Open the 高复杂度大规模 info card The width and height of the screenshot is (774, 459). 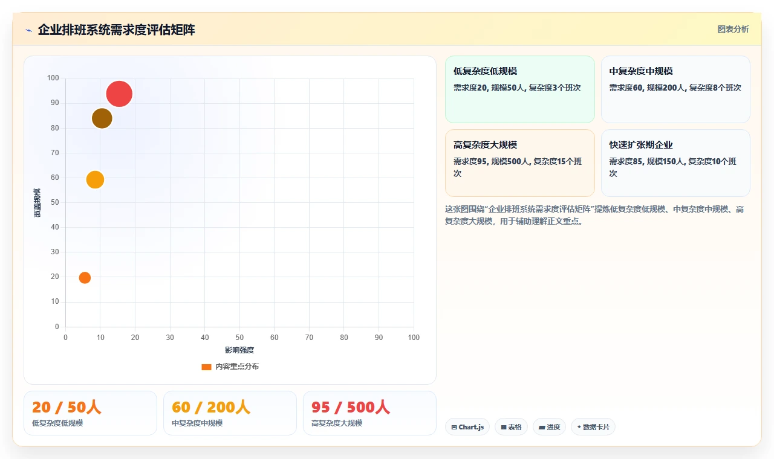[x=520, y=163]
